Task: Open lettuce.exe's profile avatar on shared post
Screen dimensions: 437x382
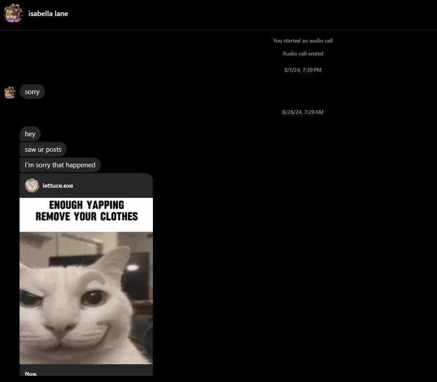Action: pos(32,185)
